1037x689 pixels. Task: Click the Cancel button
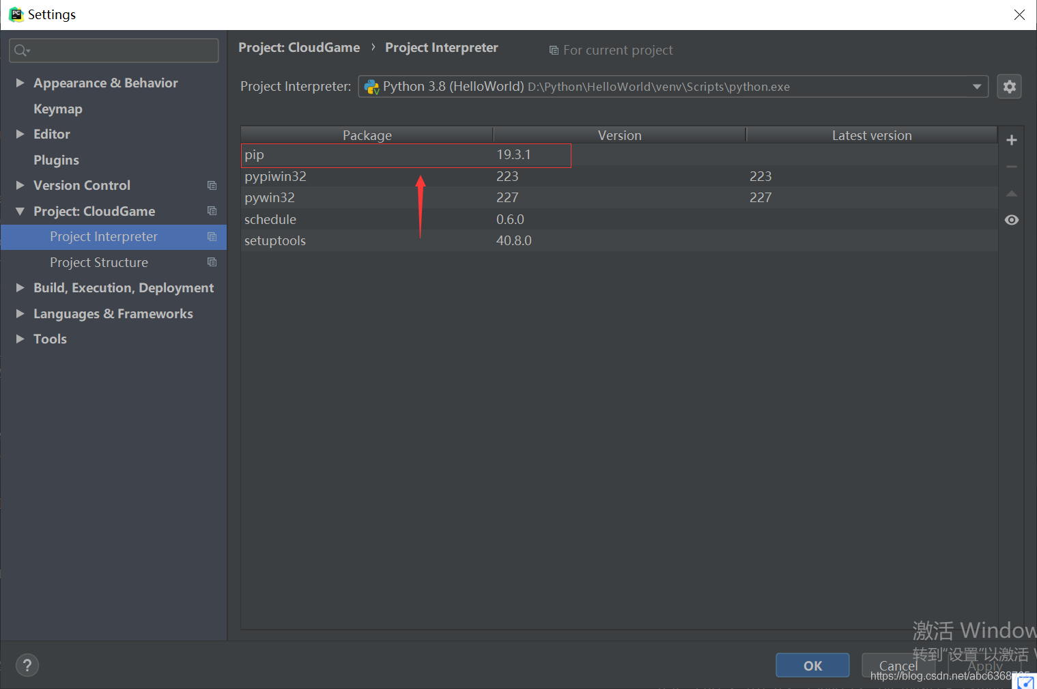click(x=897, y=665)
